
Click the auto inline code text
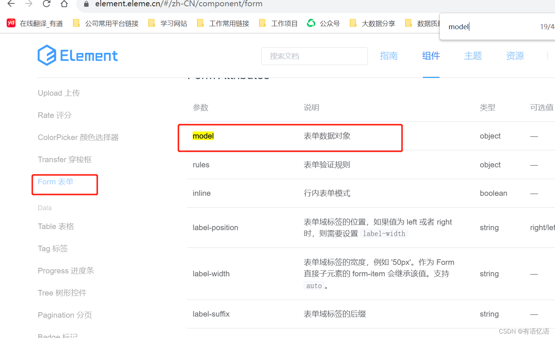point(314,286)
